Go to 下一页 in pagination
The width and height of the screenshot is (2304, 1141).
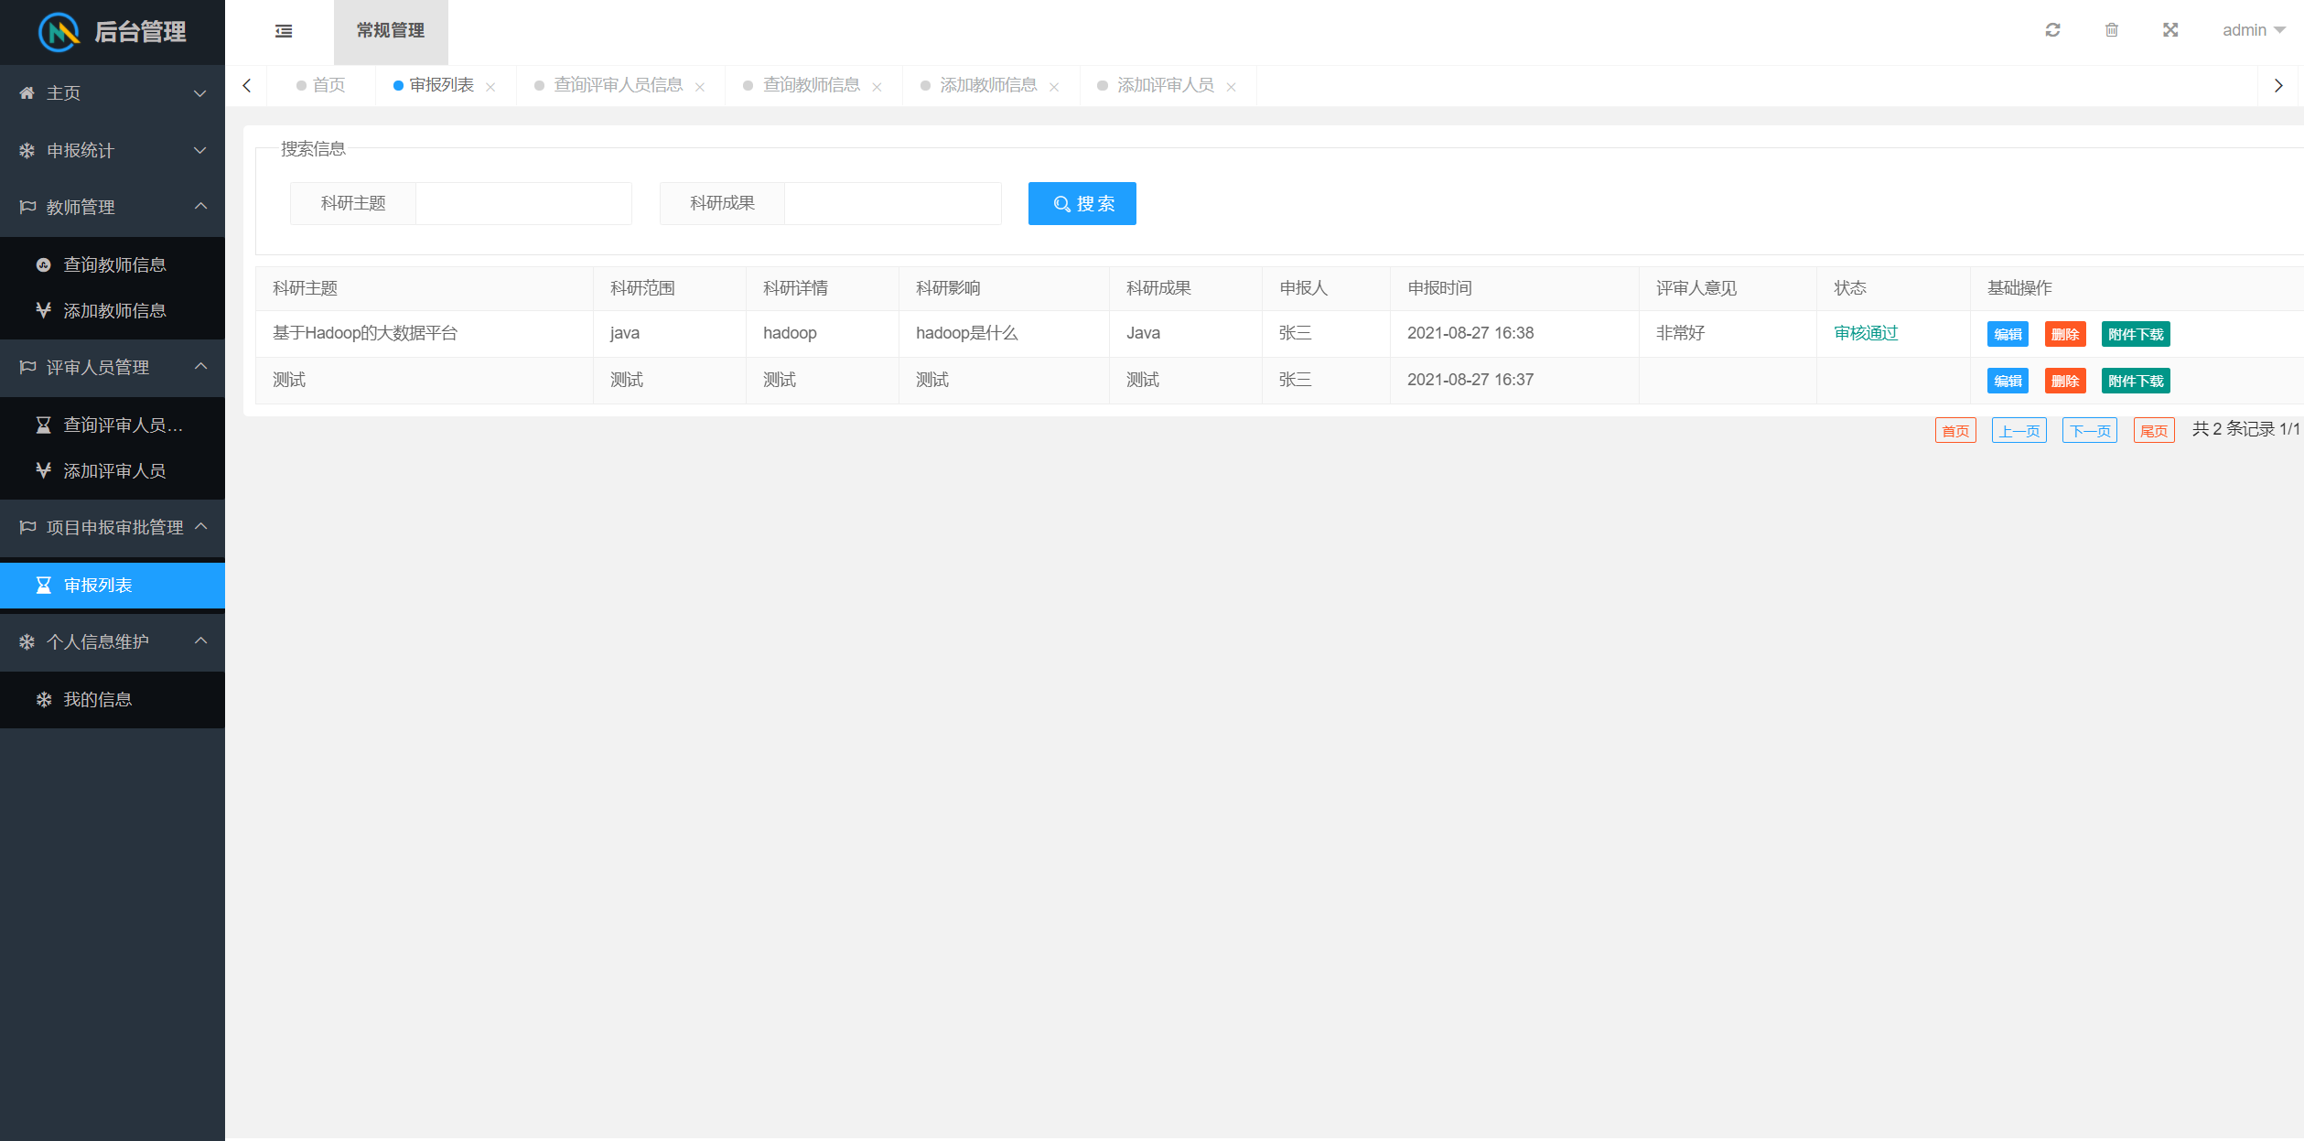[2089, 430]
